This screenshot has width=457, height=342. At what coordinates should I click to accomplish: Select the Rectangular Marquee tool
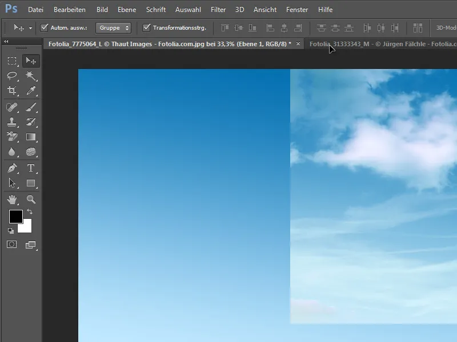[x=12, y=61]
